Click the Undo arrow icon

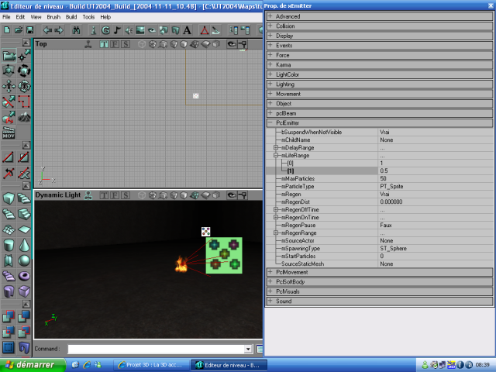(47, 30)
